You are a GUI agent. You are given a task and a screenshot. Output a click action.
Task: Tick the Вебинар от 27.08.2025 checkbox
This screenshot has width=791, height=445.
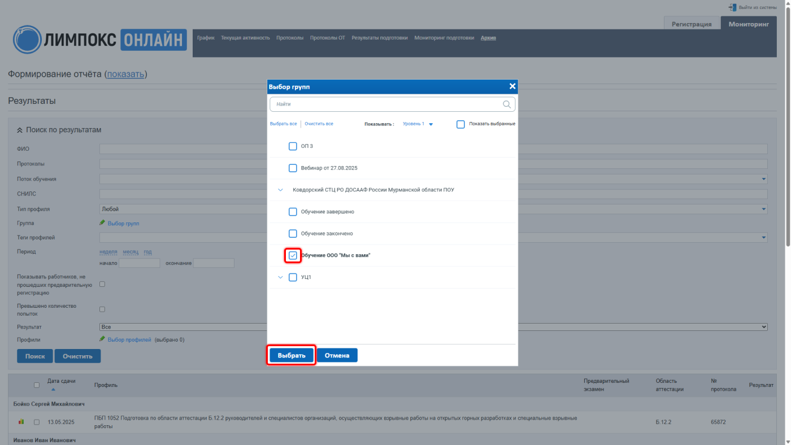[x=293, y=168]
